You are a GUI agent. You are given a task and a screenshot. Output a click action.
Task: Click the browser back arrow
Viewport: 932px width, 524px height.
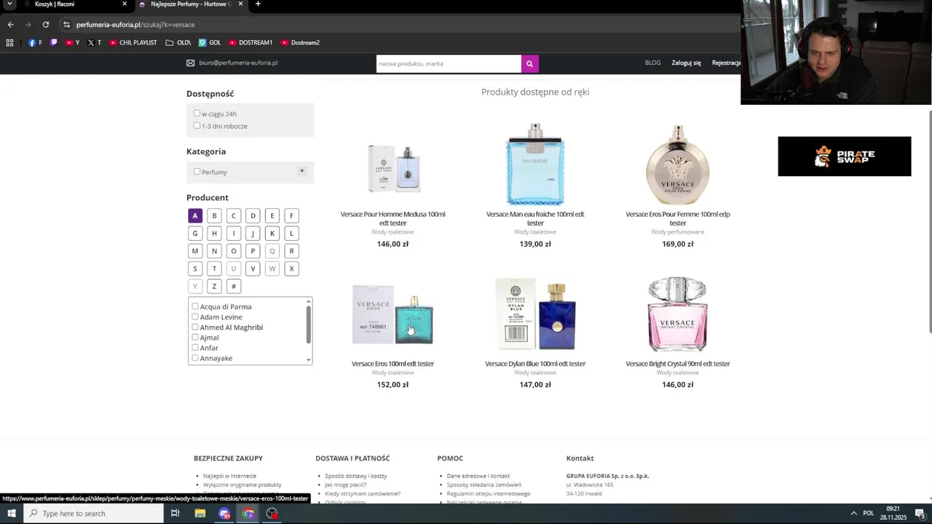(x=10, y=25)
